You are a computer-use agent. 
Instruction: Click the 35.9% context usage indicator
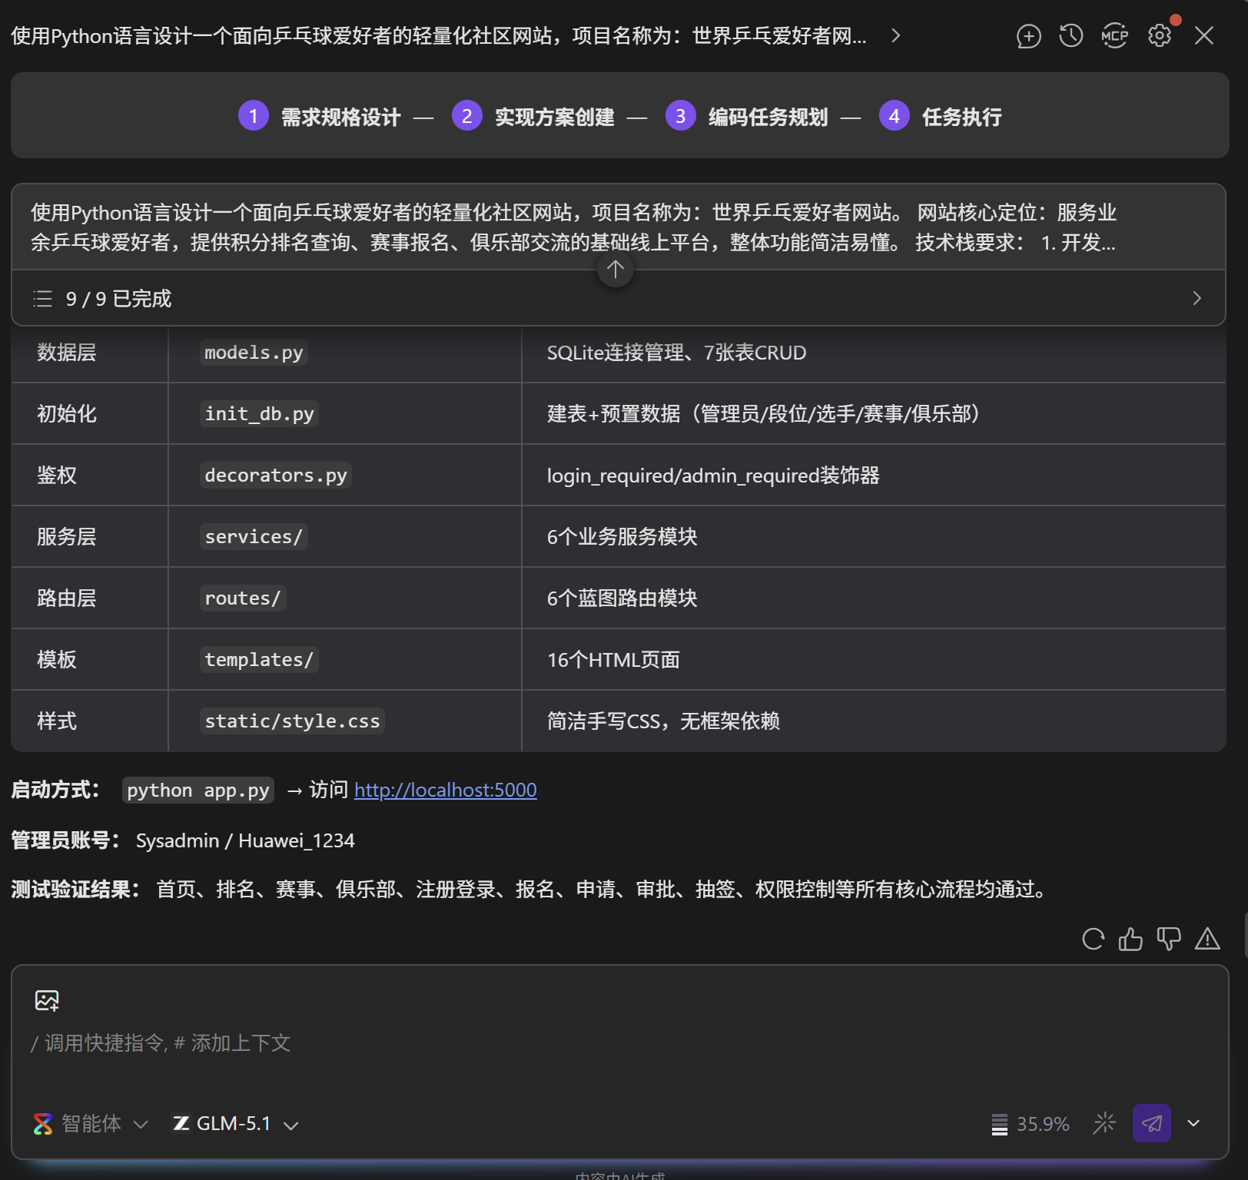coord(1031,1124)
